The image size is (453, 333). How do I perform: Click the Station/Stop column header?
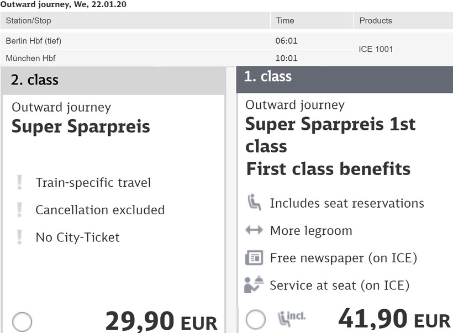click(x=28, y=20)
